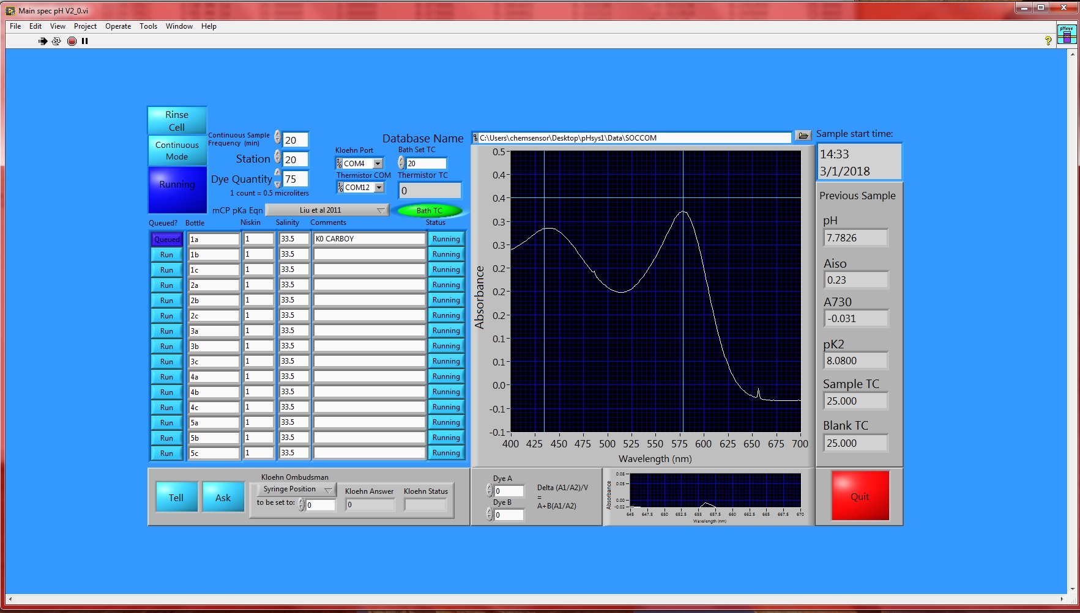Toggle the Run button for bottle 1b

tap(167, 254)
